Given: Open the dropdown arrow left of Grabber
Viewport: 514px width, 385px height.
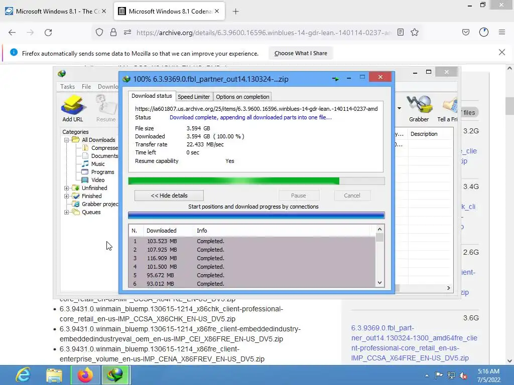Looking at the screenshot, I should pyautogui.click(x=399, y=108).
